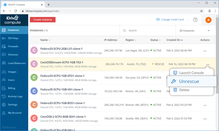The height and width of the screenshot is (131, 219).
Task: Click the Search instances field
Action: click(x=148, y=31)
